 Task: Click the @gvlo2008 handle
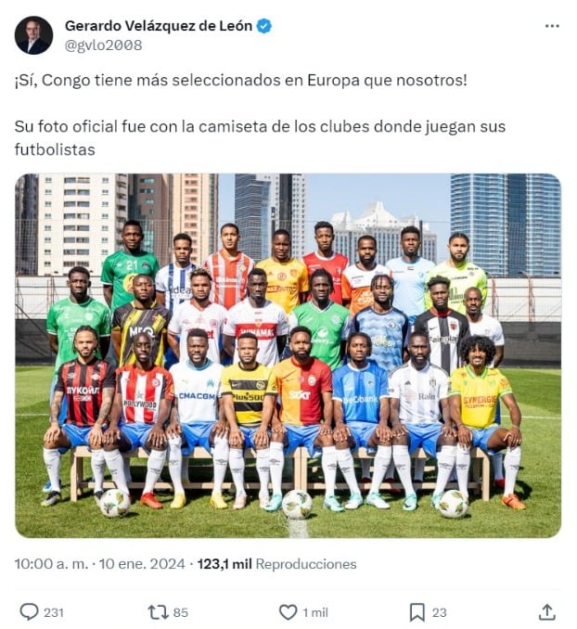104,45
